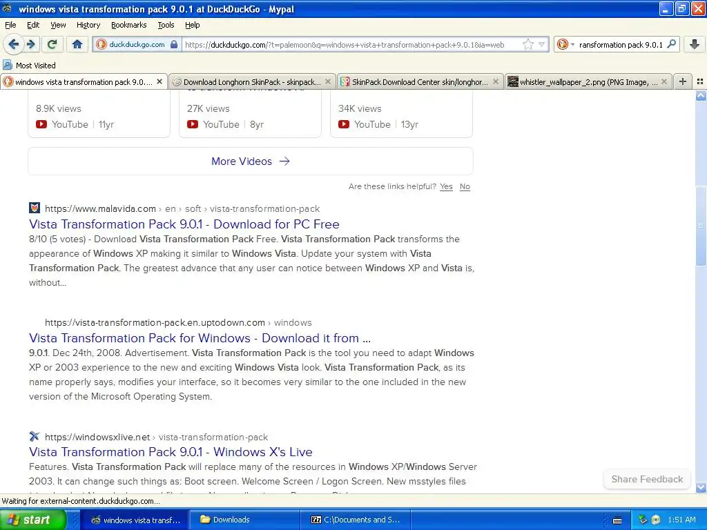
Task: Click the windowsxlive favicon icon
Action: tap(35, 436)
